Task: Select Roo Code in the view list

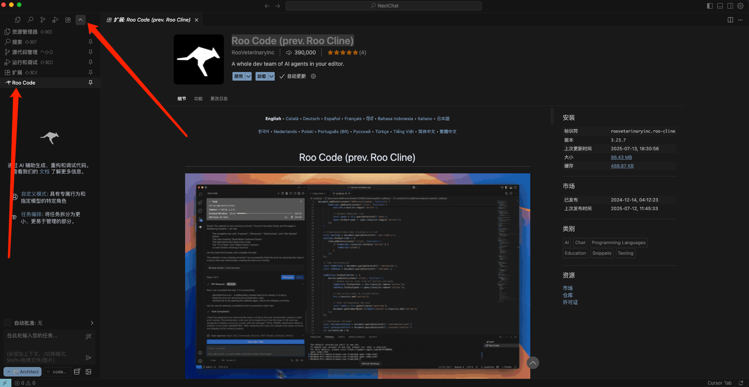Action: [23, 83]
